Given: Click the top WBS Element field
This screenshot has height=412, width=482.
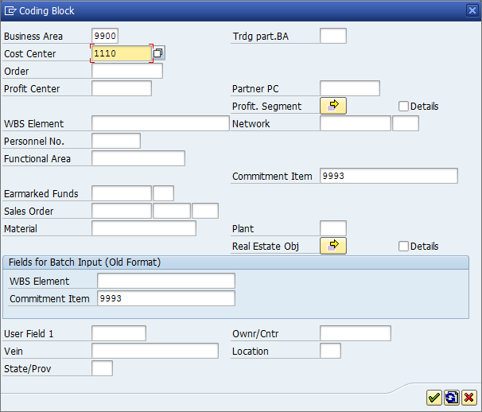Looking at the screenshot, I should pos(161,123).
